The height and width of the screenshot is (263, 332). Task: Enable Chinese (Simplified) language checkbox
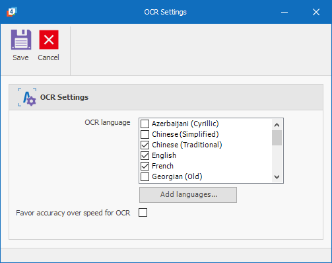(145, 134)
